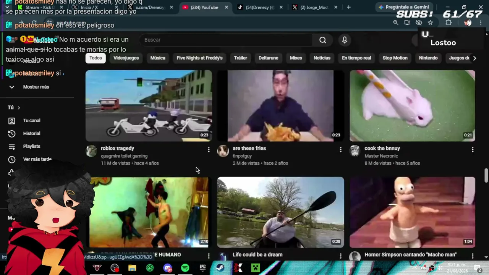Open Discord from the taskbar
Screen dimensions: 489x275
[167, 268]
